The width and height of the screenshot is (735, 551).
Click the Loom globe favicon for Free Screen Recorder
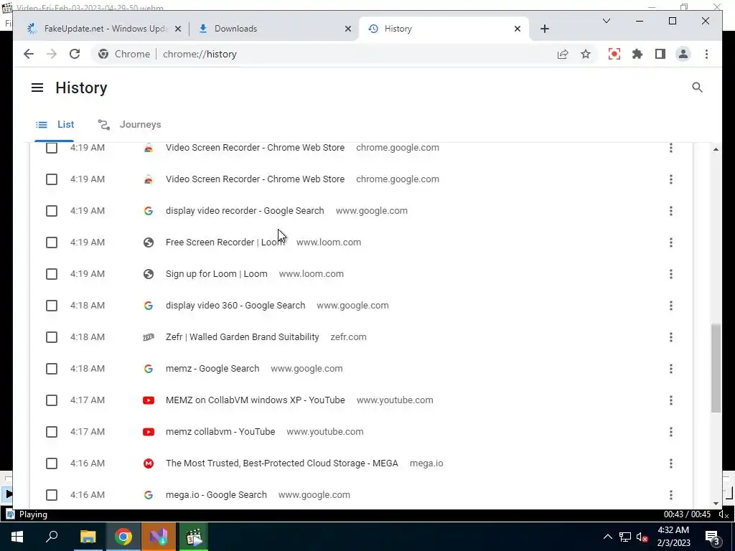148,242
